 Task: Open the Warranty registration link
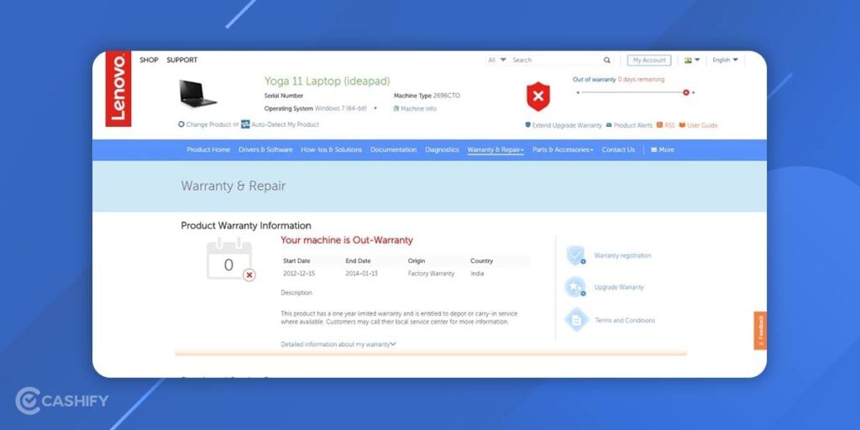(622, 255)
